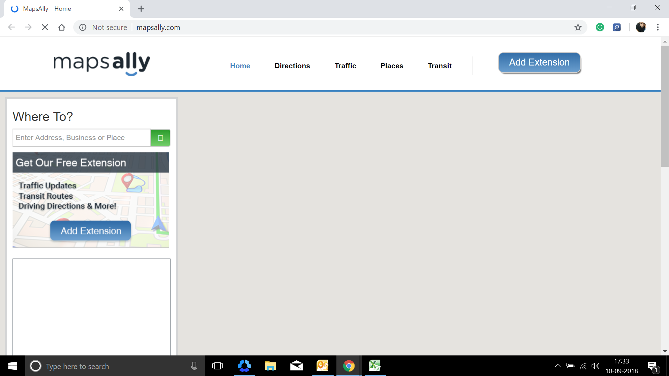Select the Places menu item
Image resolution: width=669 pixels, height=376 pixels.
tap(391, 66)
